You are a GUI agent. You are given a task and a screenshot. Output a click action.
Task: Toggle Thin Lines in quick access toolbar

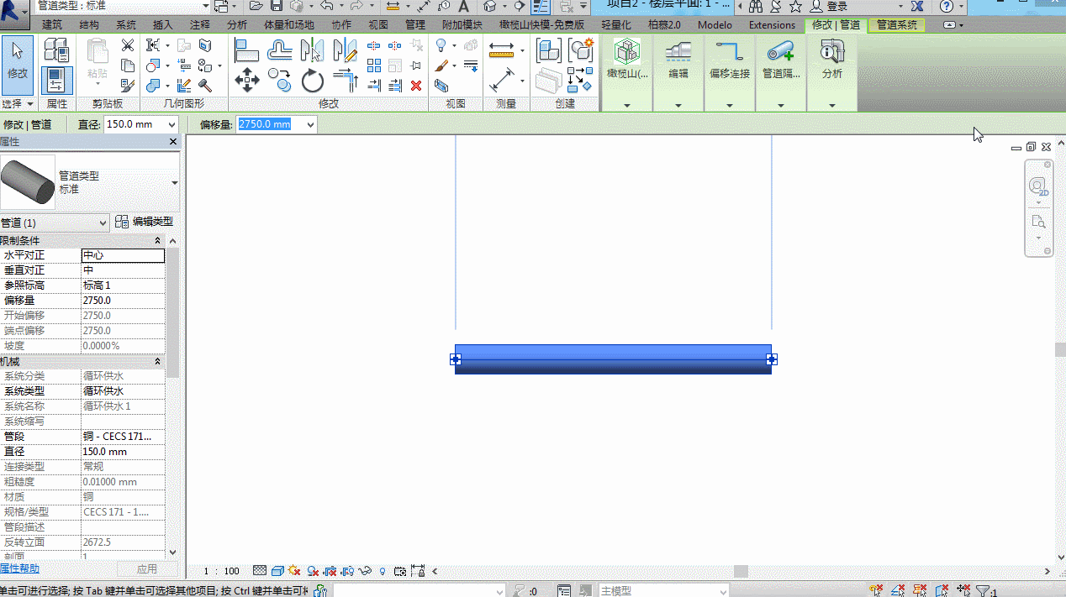(x=541, y=7)
